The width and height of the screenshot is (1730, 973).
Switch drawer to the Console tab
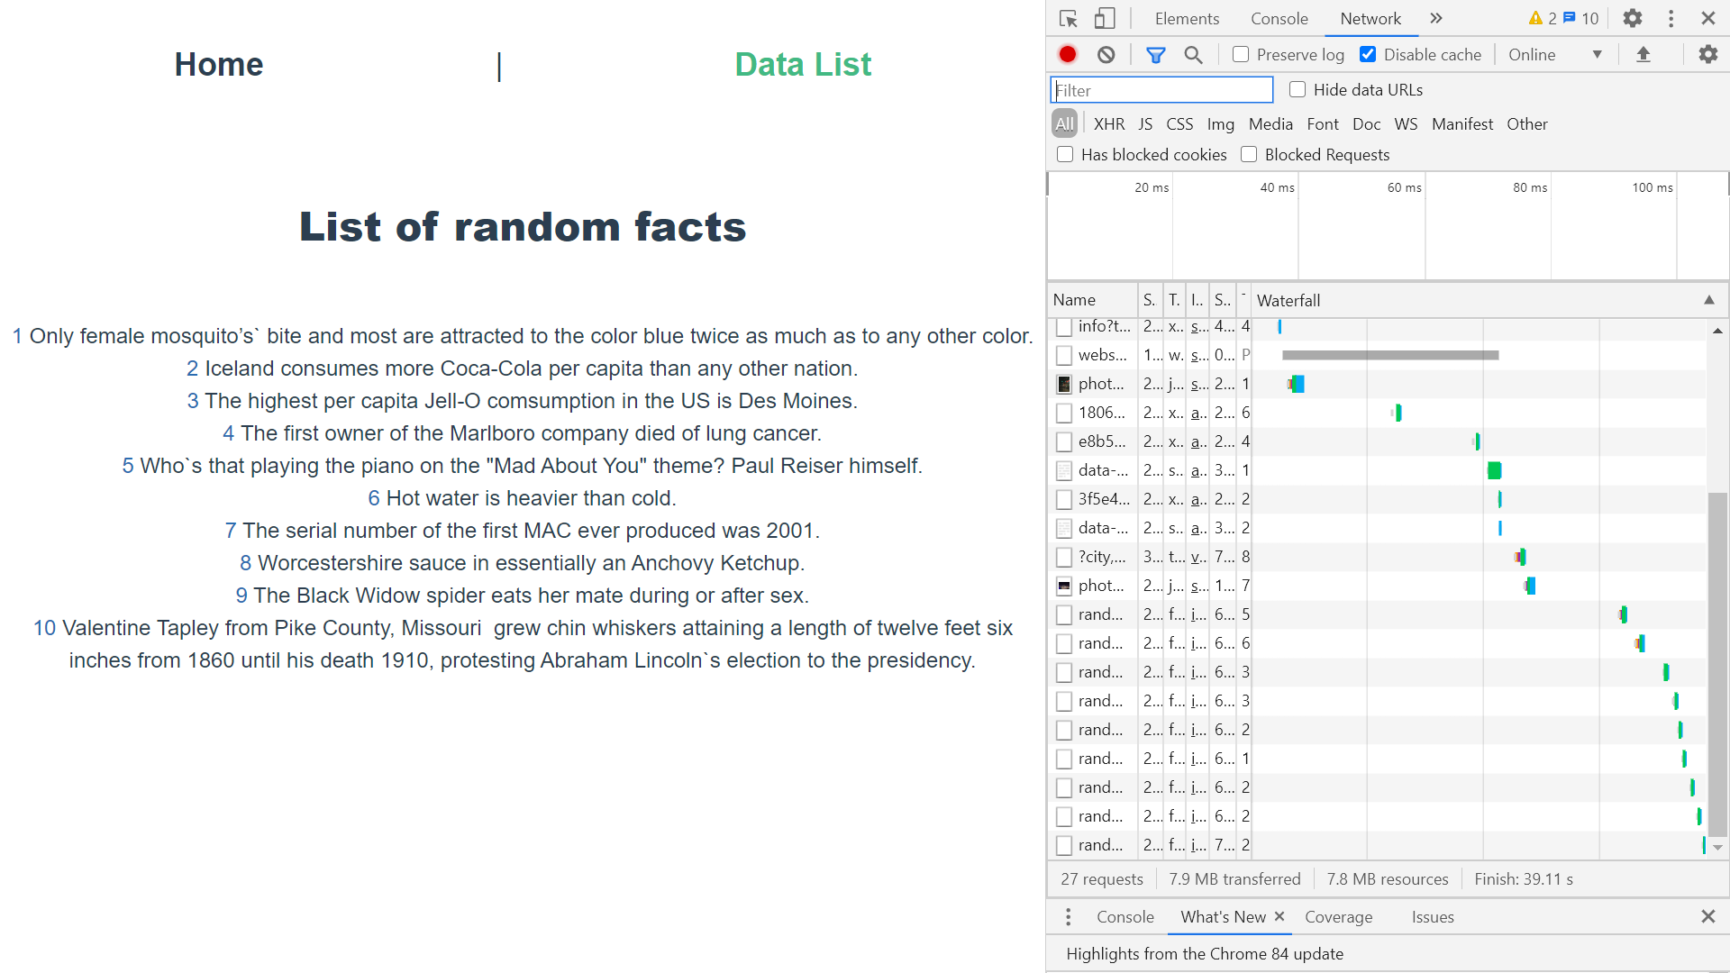[1124, 917]
